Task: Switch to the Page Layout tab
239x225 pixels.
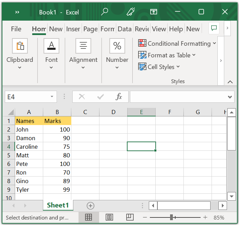Action: pyautogui.click(x=91, y=29)
